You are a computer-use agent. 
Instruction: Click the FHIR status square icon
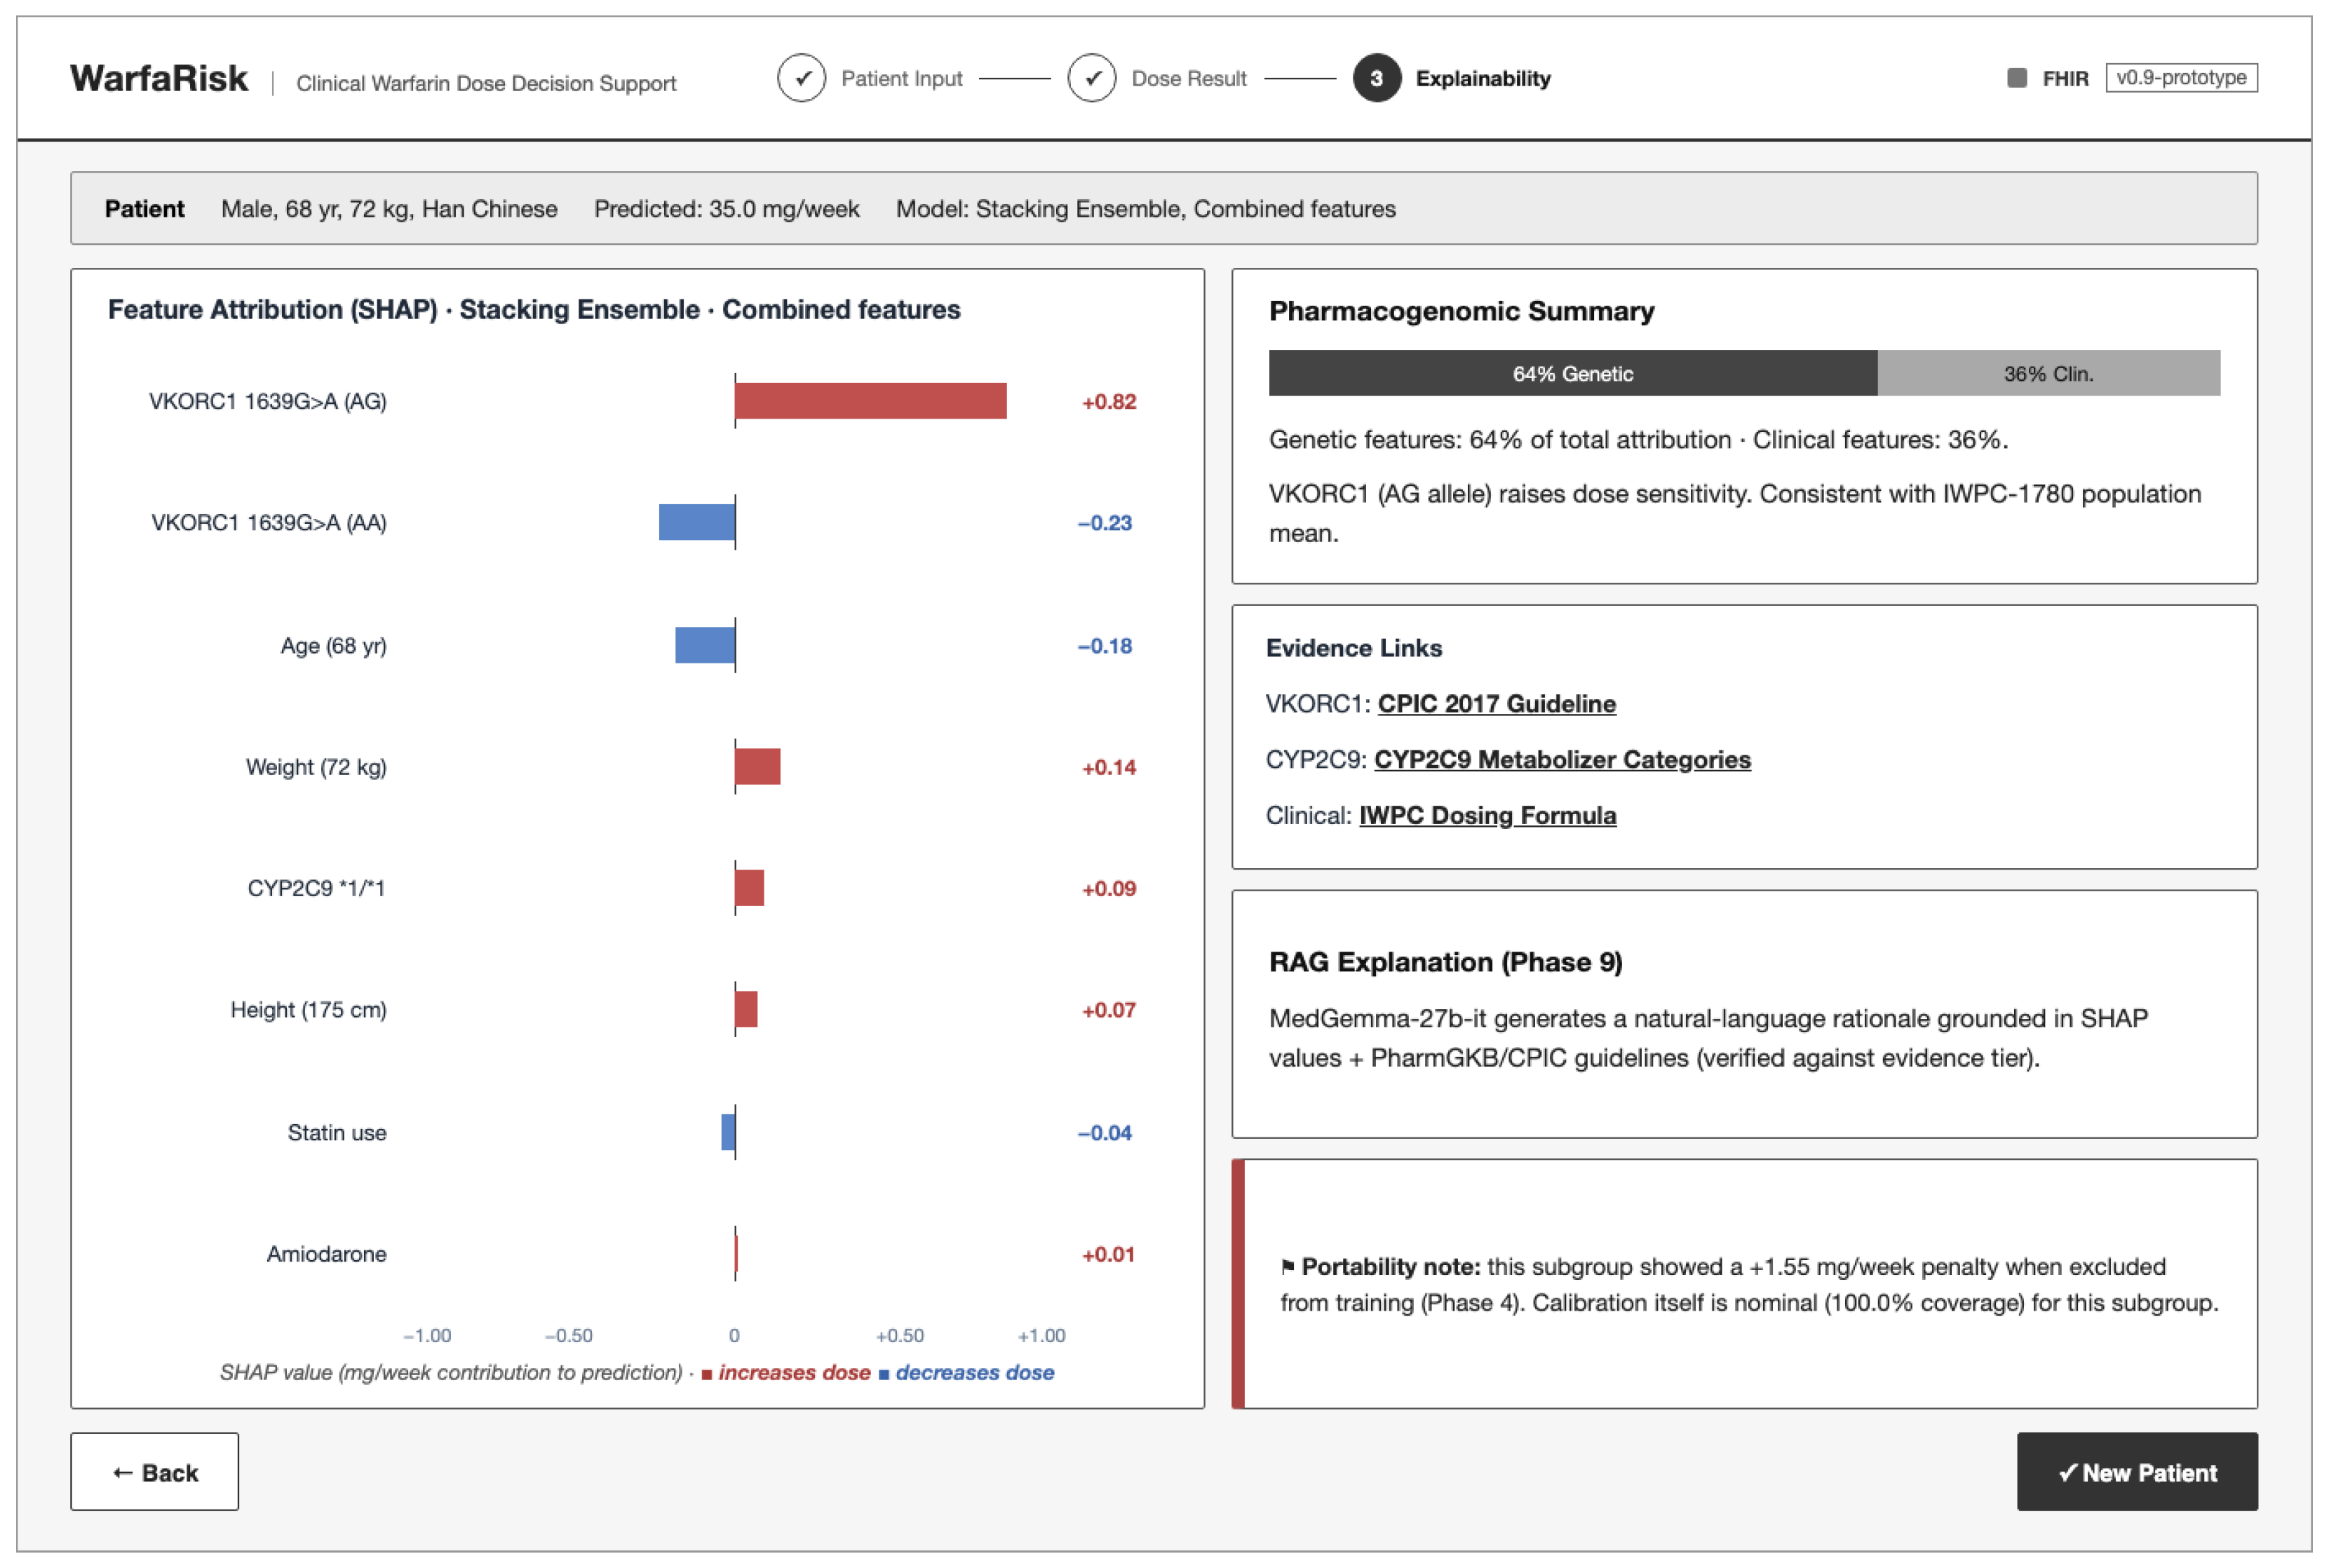(x=2016, y=78)
